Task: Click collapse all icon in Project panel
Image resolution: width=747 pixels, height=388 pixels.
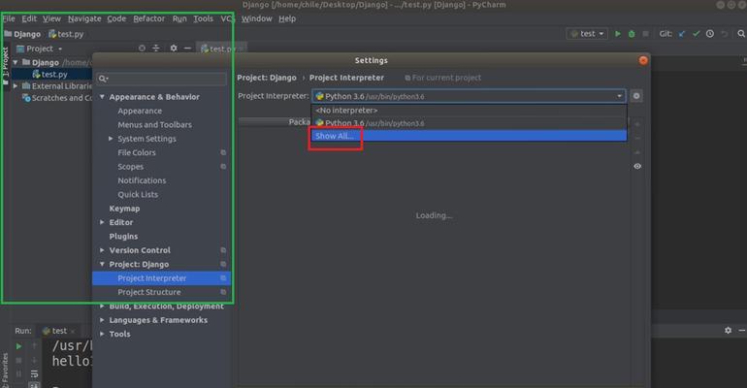Action: (156, 48)
